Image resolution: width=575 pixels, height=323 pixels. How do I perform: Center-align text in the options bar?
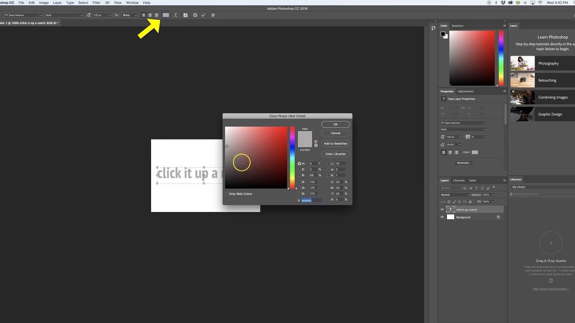150,15
